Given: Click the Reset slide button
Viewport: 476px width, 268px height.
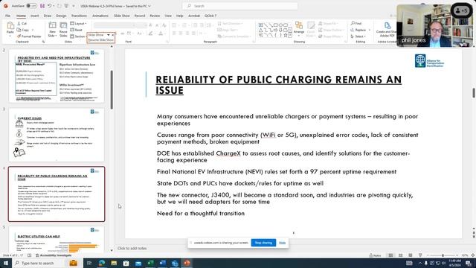Looking at the screenshot, I should (76, 30).
